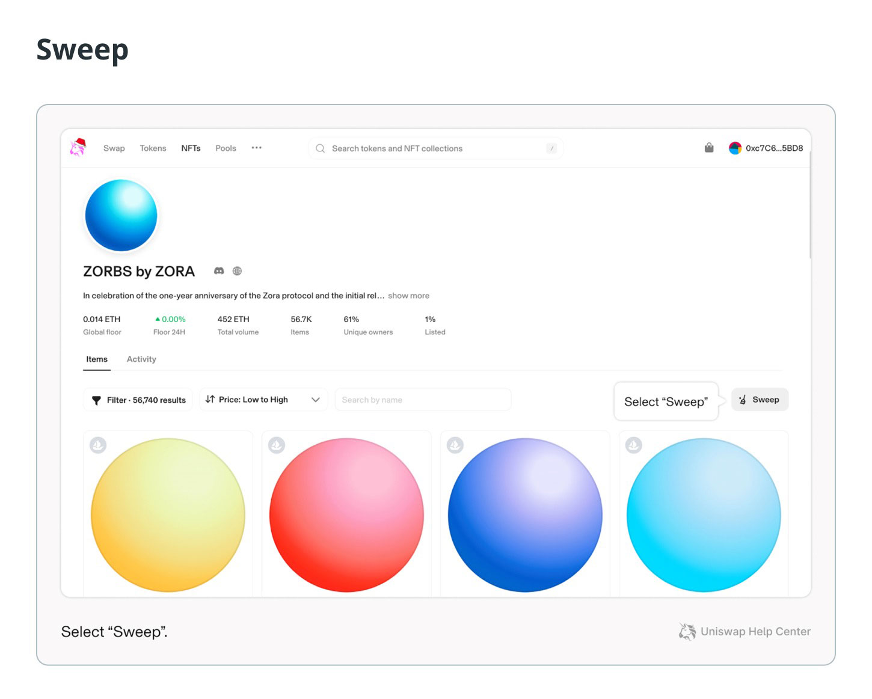
Task: Open the Pools page
Action: 226,148
